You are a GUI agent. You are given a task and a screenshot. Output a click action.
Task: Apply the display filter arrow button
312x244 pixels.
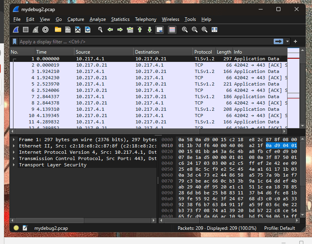278,41
